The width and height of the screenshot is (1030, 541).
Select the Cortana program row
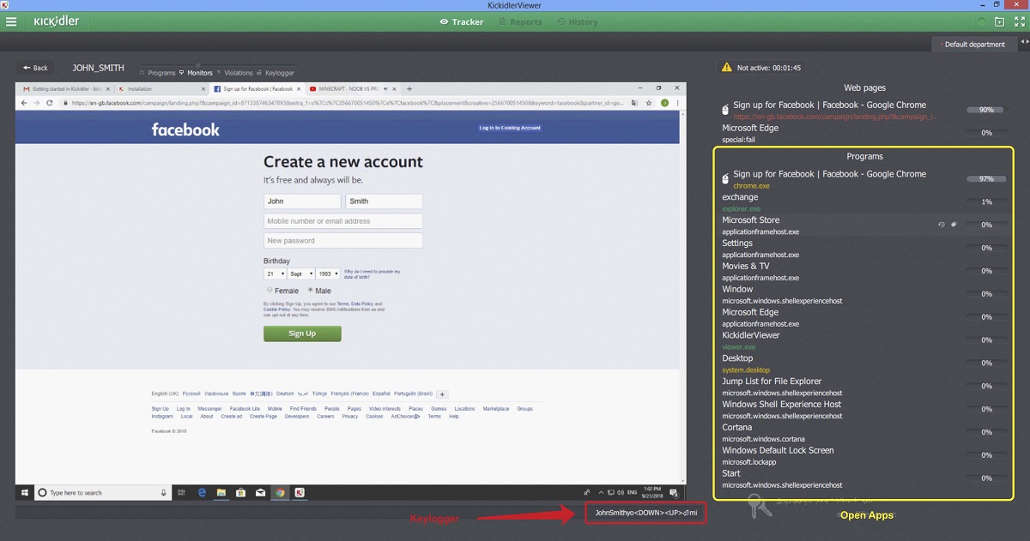point(864,432)
